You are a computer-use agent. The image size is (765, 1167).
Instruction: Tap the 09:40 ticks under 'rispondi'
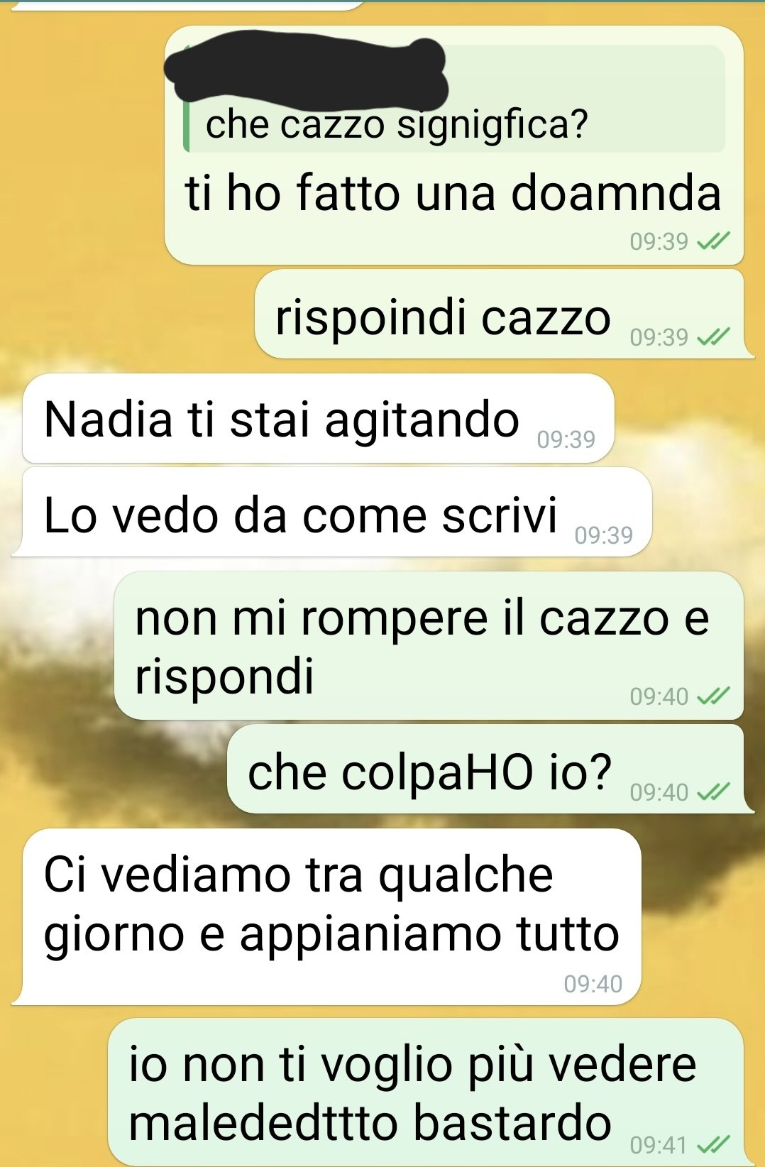tap(713, 696)
